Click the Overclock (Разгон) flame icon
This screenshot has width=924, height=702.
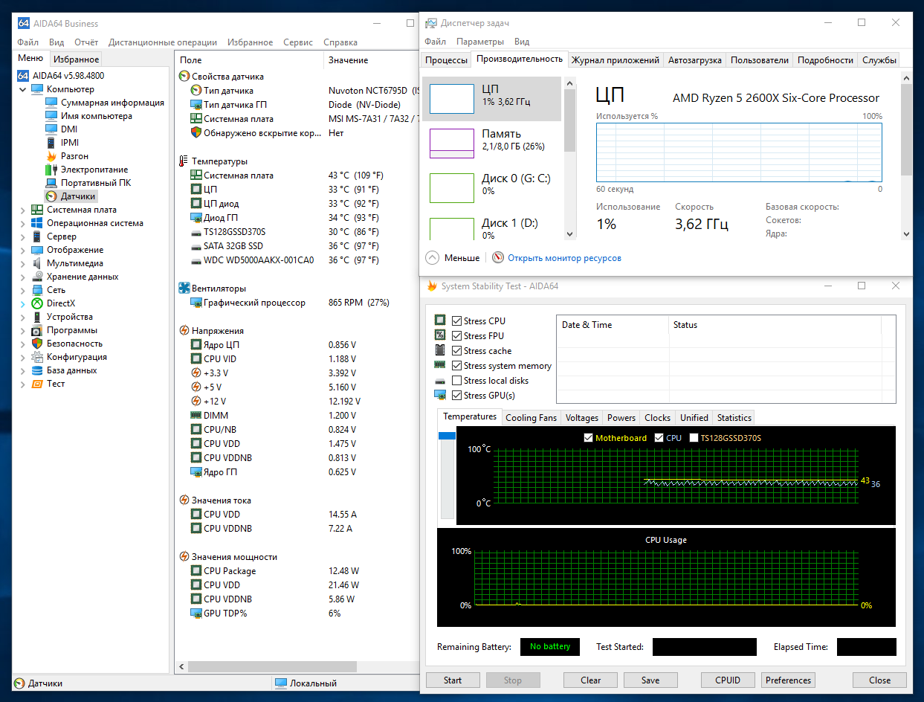coord(51,156)
